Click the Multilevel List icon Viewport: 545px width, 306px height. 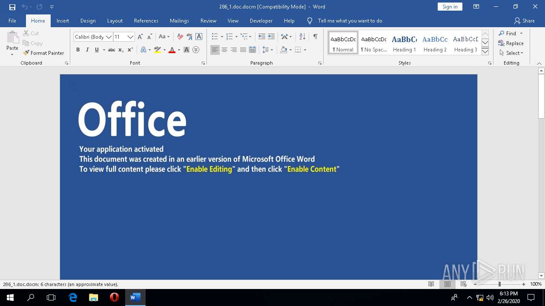tap(244, 37)
